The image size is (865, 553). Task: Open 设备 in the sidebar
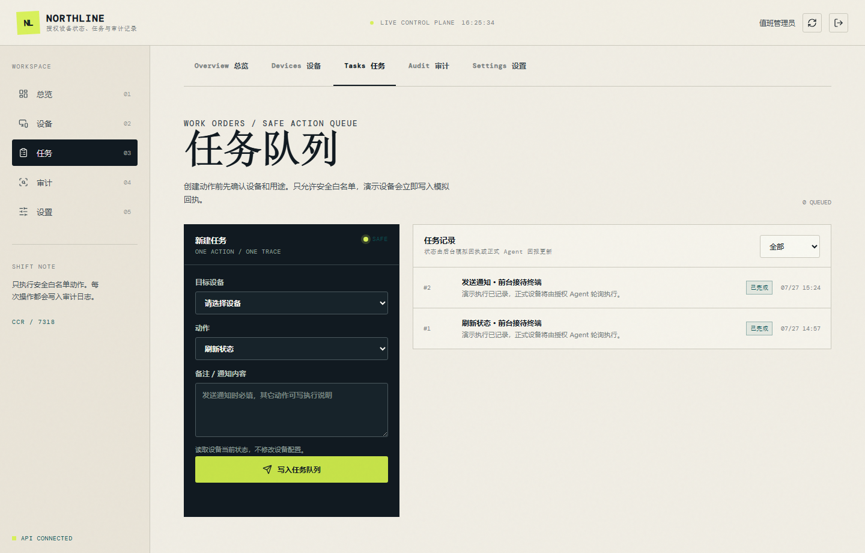tap(74, 123)
